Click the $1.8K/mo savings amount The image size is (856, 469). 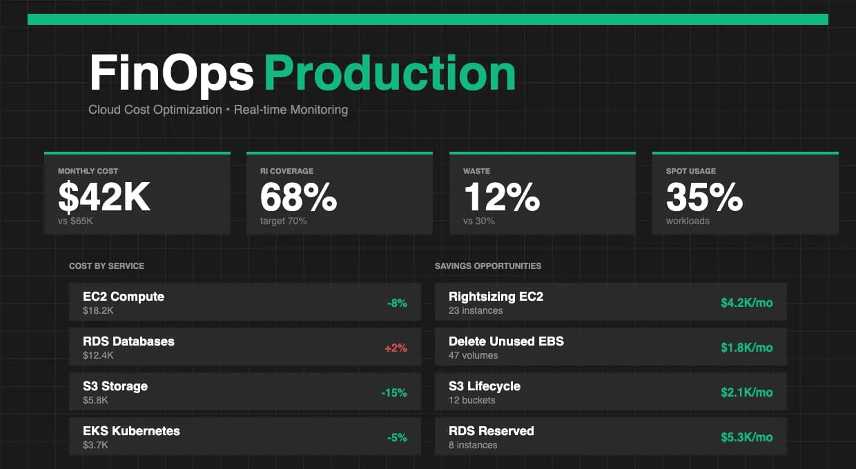(747, 348)
